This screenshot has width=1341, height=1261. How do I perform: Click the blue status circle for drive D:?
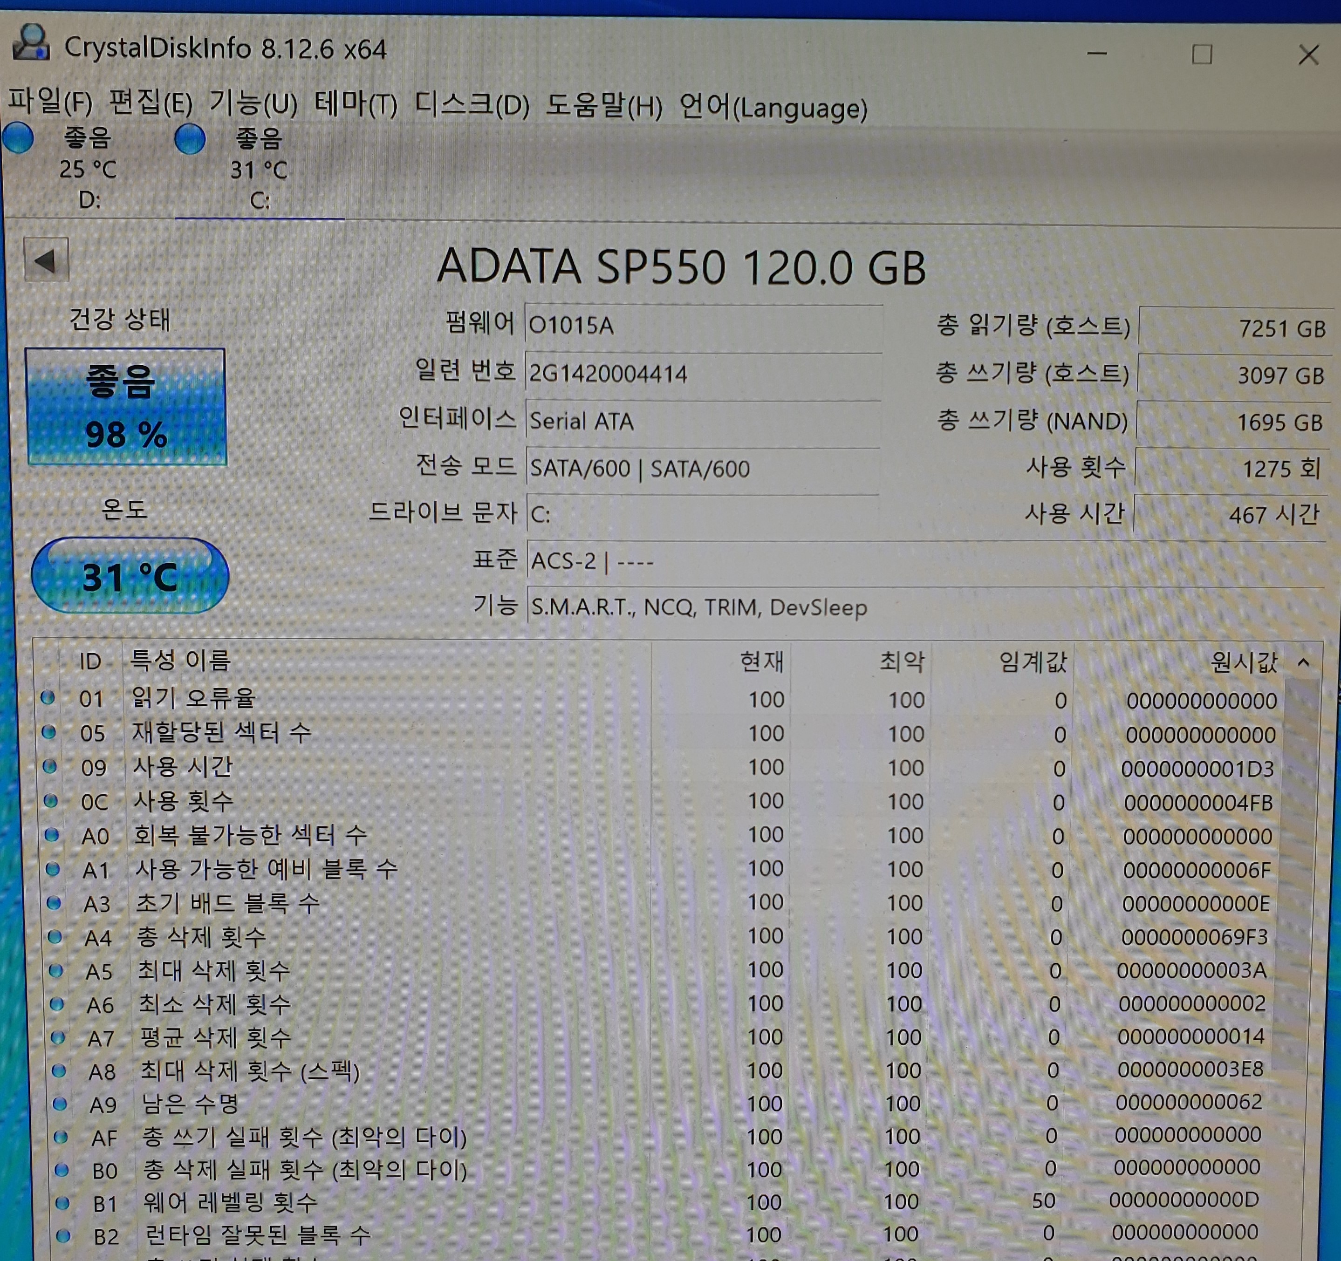tap(18, 137)
